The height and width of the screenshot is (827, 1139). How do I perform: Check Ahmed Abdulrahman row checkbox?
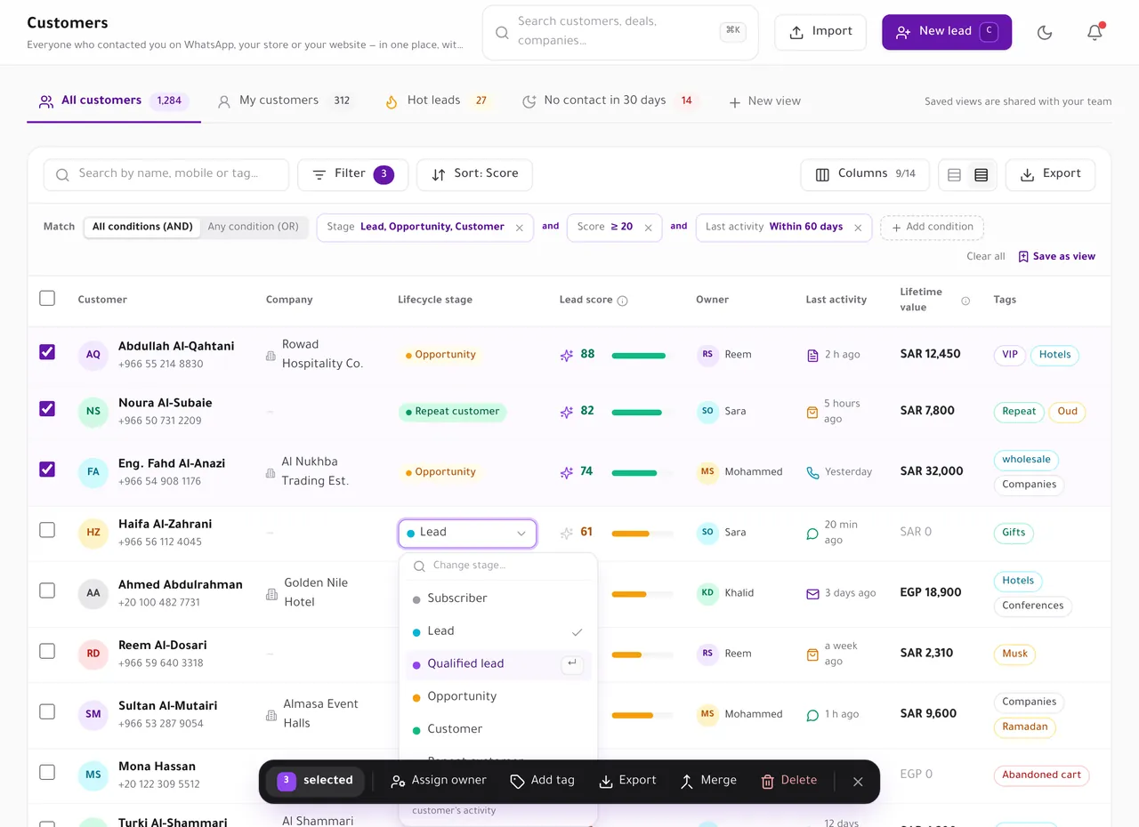(47, 590)
